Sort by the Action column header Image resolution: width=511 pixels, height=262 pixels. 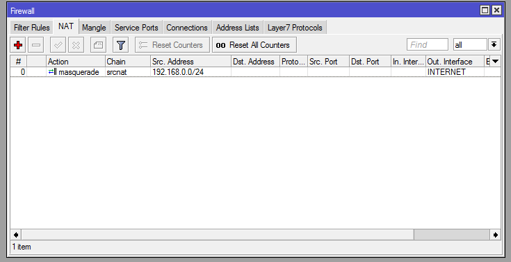(x=76, y=62)
